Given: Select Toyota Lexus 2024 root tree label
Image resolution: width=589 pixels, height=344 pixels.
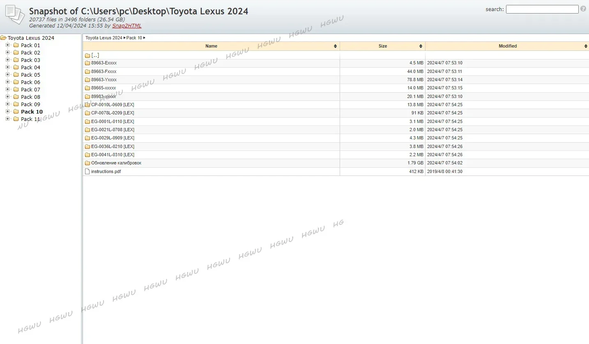Looking at the screenshot, I should coord(31,38).
